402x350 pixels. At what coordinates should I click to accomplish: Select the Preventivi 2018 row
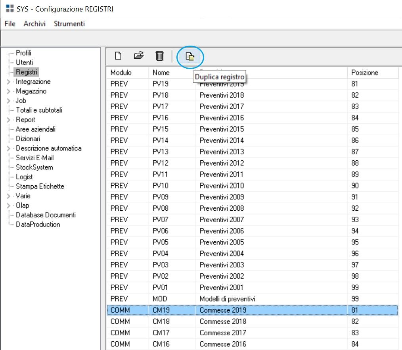[252, 95]
